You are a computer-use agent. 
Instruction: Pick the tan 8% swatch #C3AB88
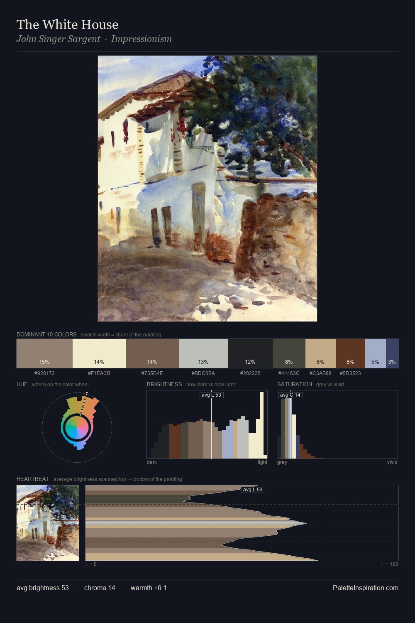click(x=321, y=353)
